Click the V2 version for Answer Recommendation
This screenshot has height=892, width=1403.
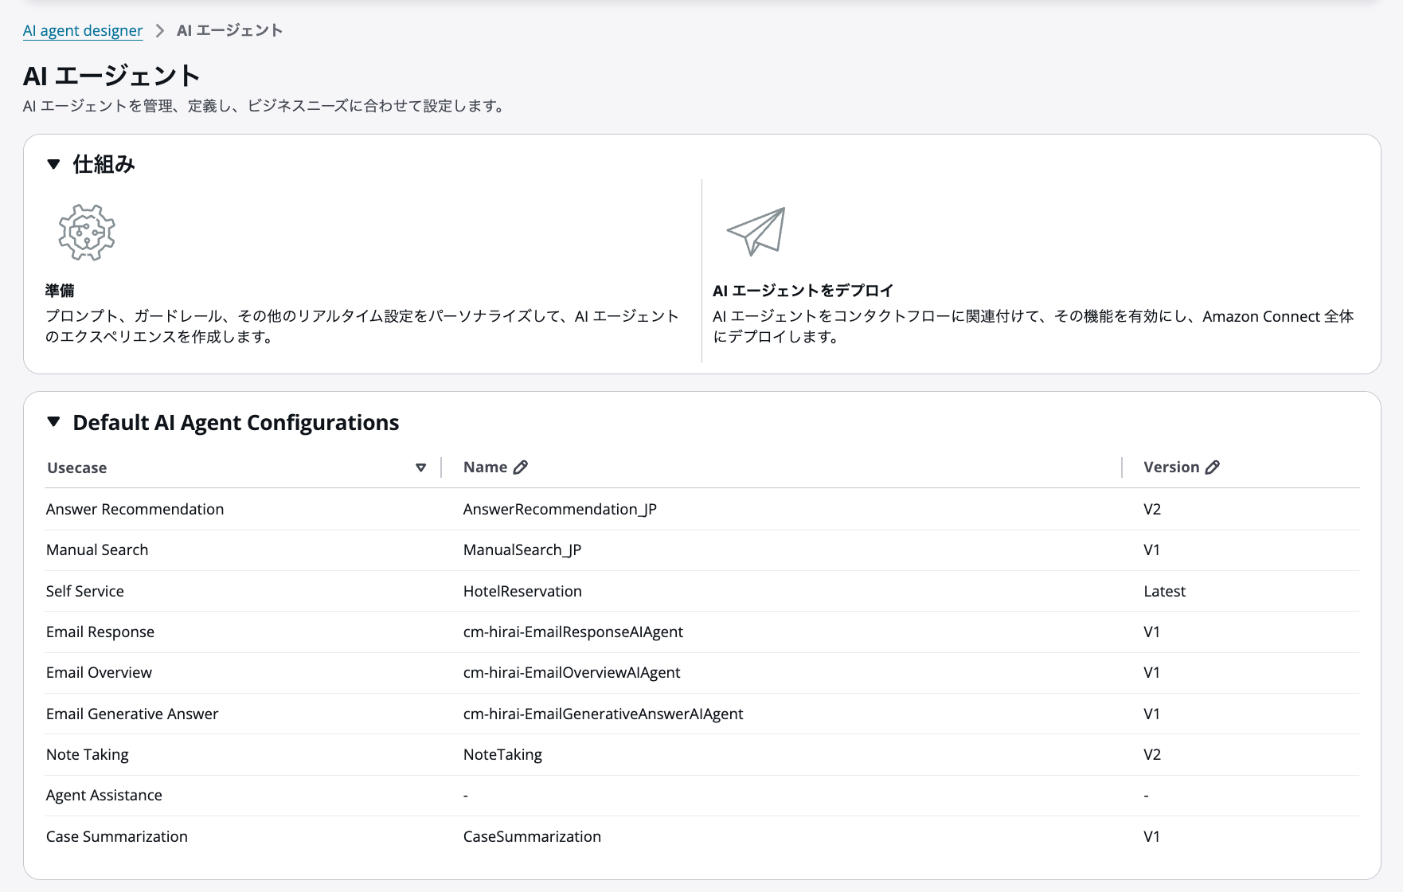1153,509
